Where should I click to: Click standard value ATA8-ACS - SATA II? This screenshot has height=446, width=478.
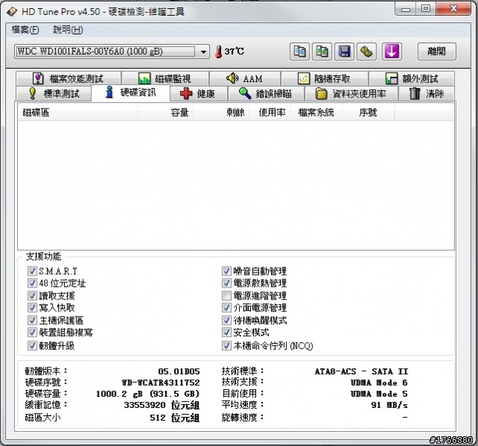coord(361,371)
